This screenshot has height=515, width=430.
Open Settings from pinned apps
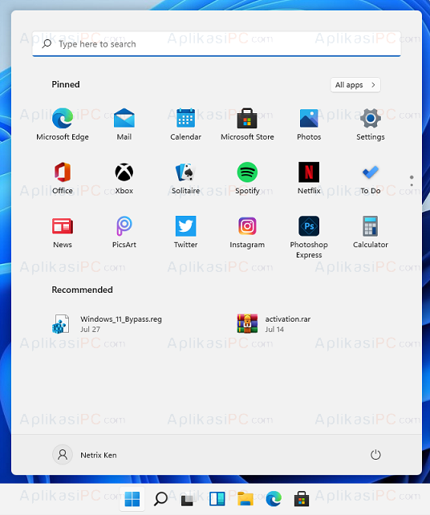[370, 124]
